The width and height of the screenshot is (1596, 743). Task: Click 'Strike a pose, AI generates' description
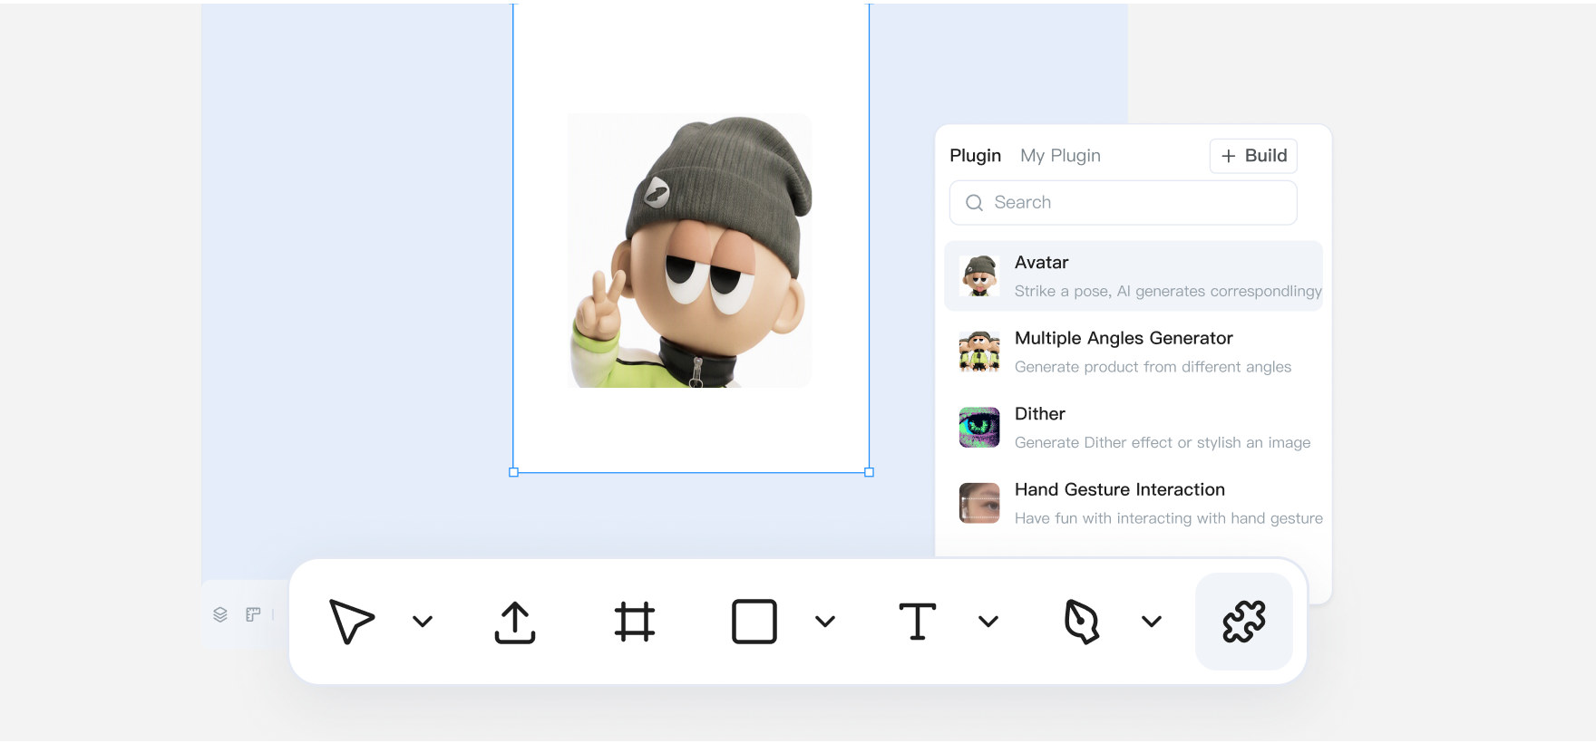[x=1168, y=291]
